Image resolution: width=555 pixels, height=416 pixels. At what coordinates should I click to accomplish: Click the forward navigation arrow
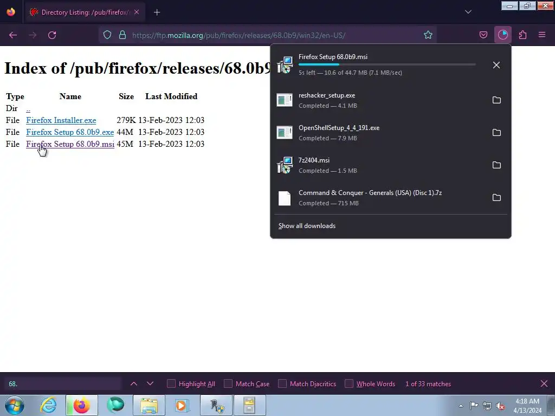pyautogui.click(x=33, y=35)
